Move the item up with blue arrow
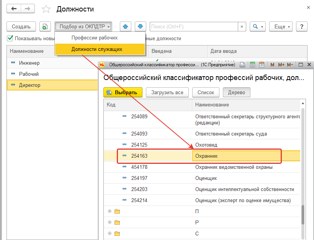 (126, 26)
